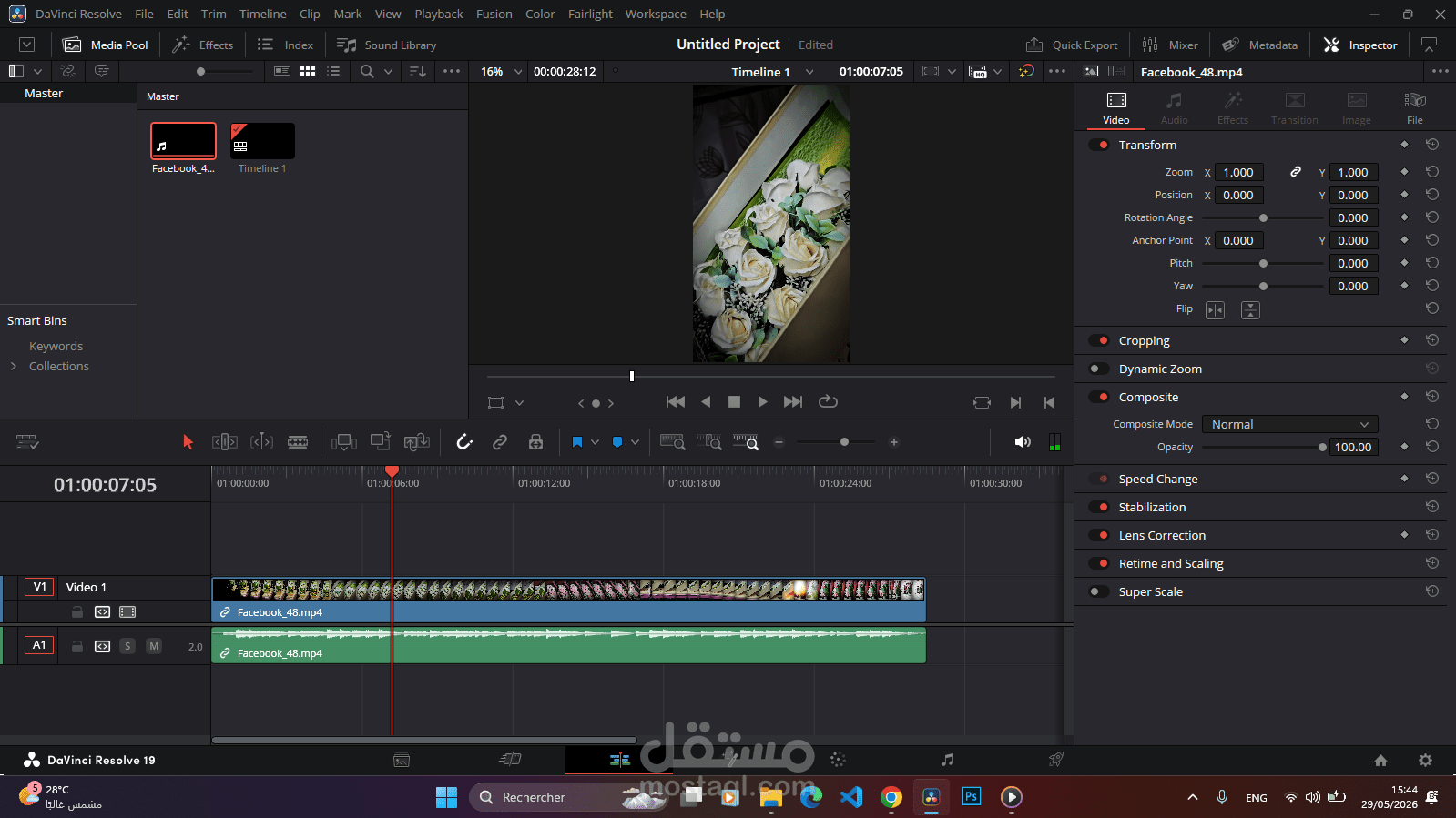Open the media pool three-dot options menu

click(452, 71)
